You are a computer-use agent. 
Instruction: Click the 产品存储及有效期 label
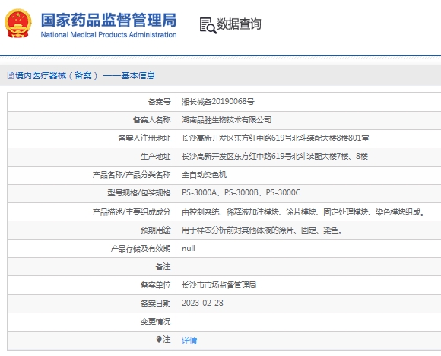coord(141,249)
